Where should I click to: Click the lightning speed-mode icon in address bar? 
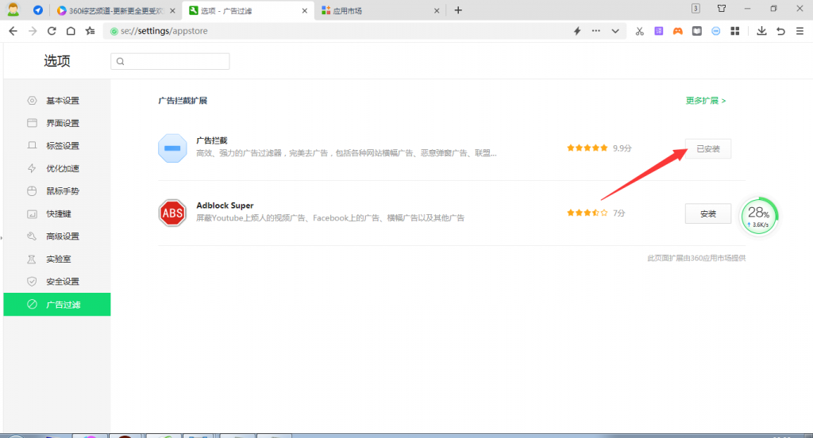click(577, 31)
